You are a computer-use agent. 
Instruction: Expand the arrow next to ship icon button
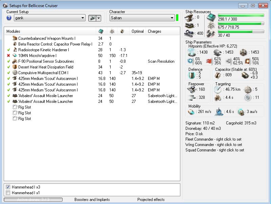[98, 18]
